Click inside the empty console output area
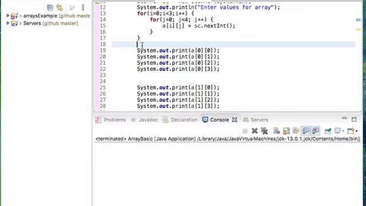Screen dimensions: 366x206 pyautogui.click(x=228, y=174)
